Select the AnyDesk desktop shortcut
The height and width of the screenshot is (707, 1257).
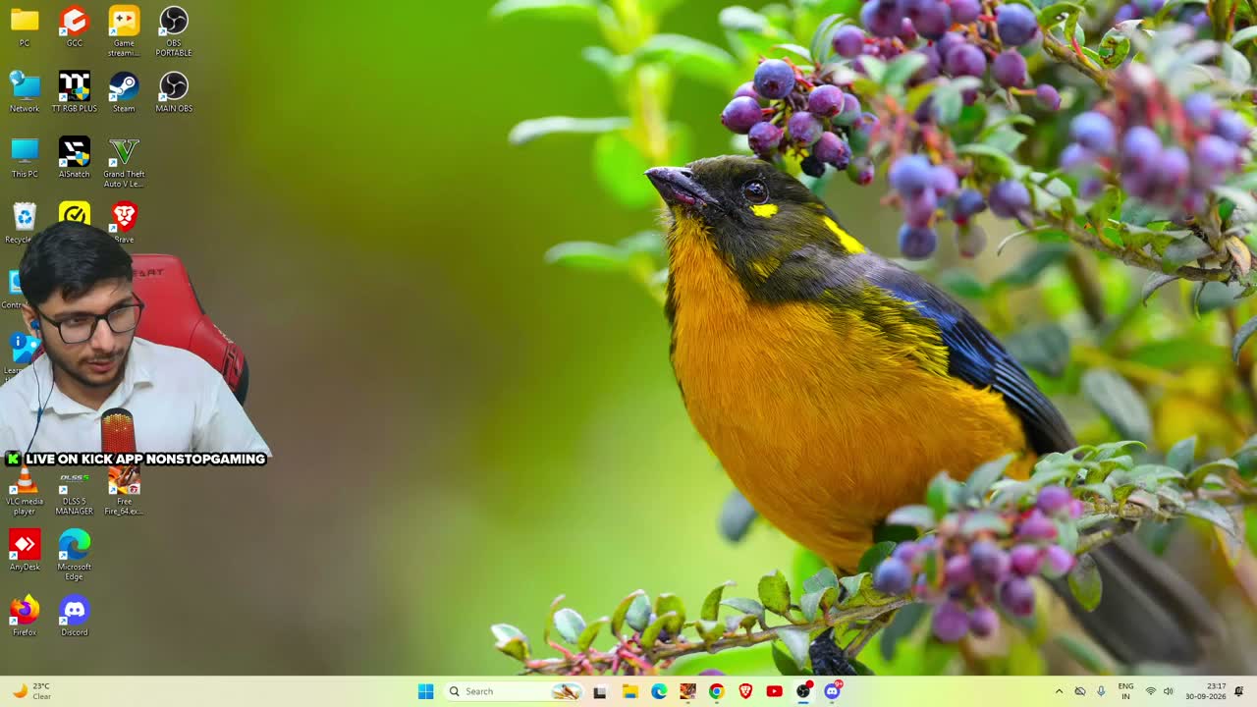click(25, 550)
